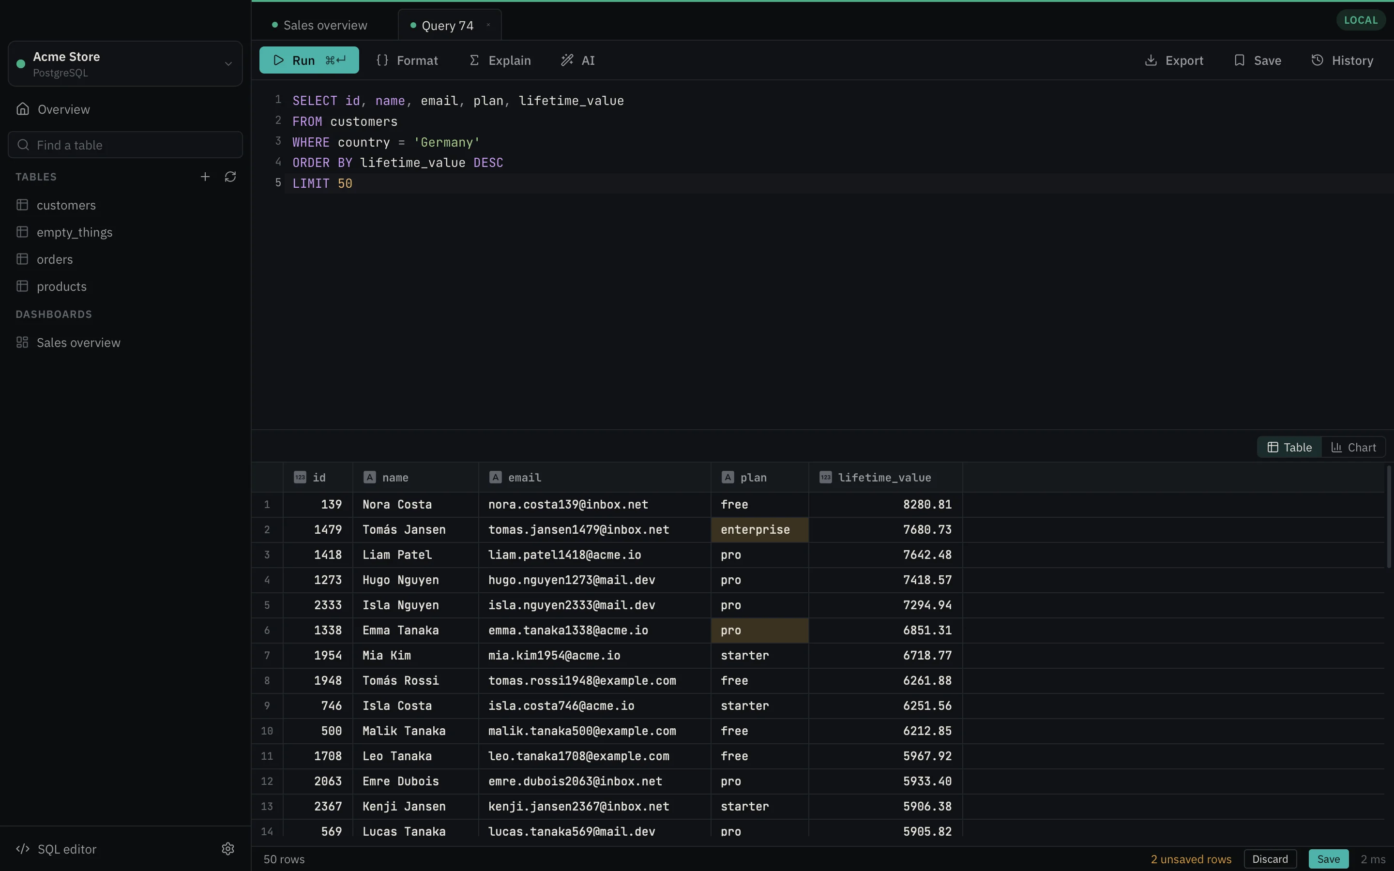Select Emma Tanaka's highlighted pro plan cell
The width and height of the screenshot is (1394, 871).
760,630
